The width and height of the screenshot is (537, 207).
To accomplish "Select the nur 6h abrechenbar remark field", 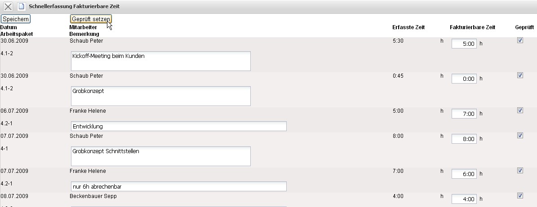I will point(178,186).
